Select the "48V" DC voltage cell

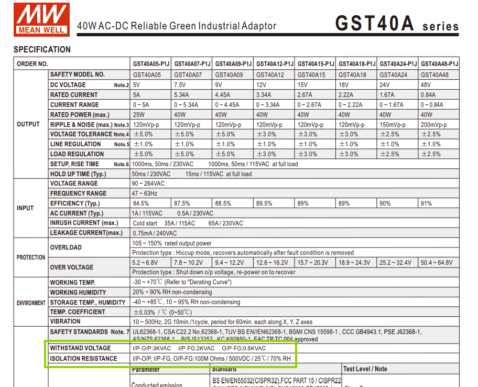(x=426, y=85)
